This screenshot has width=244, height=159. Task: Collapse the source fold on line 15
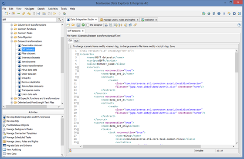point(78,97)
